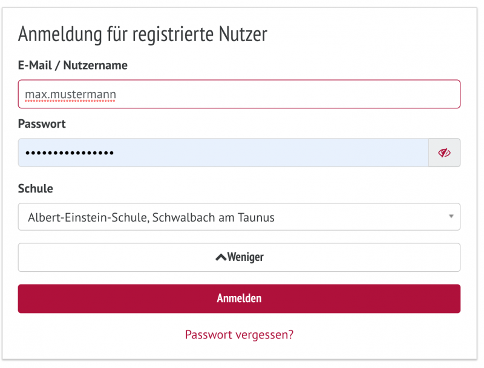Image resolution: width=484 pixels, height=368 pixels.
Task: Show the hidden password characters
Action: click(445, 153)
